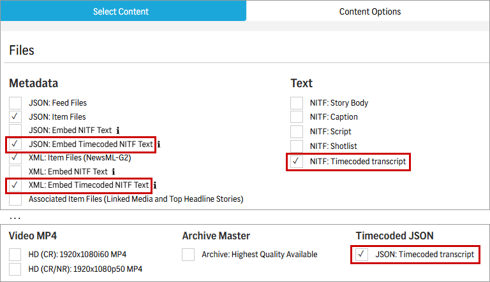Image resolution: width=490 pixels, height=282 pixels.
Task: Uncheck JSON: Item Files
Action: [15, 117]
